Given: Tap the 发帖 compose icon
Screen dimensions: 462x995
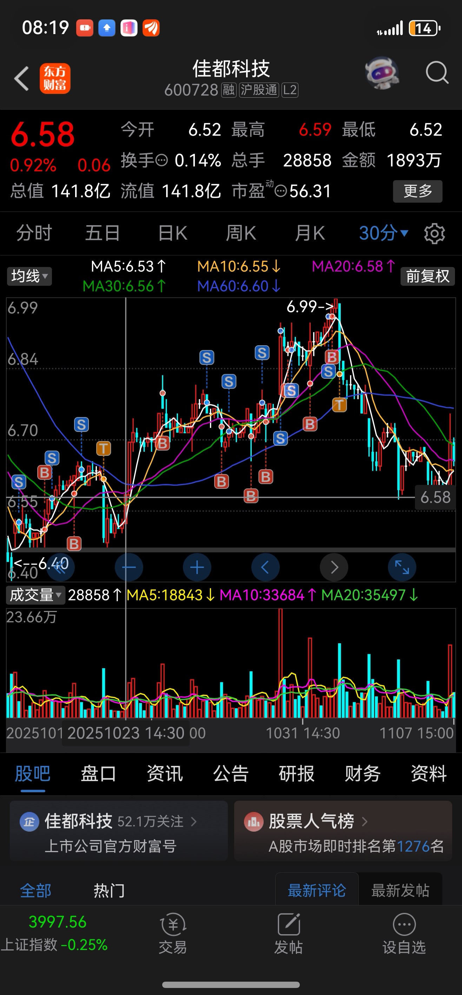Looking at the screenshot, I should coord(289,924).
